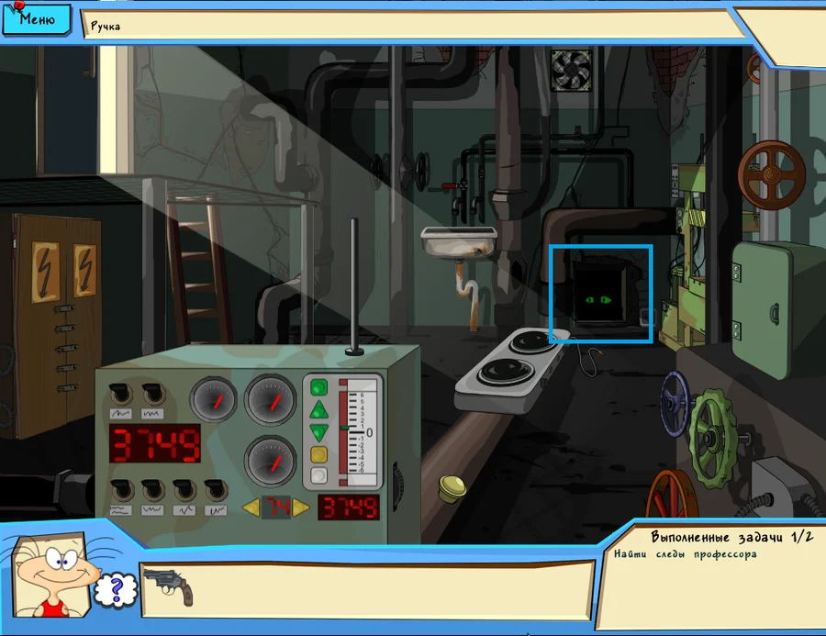Click the yellow left arrow beside 74
This screenshot has height=636, width=826.
point(250,508)
